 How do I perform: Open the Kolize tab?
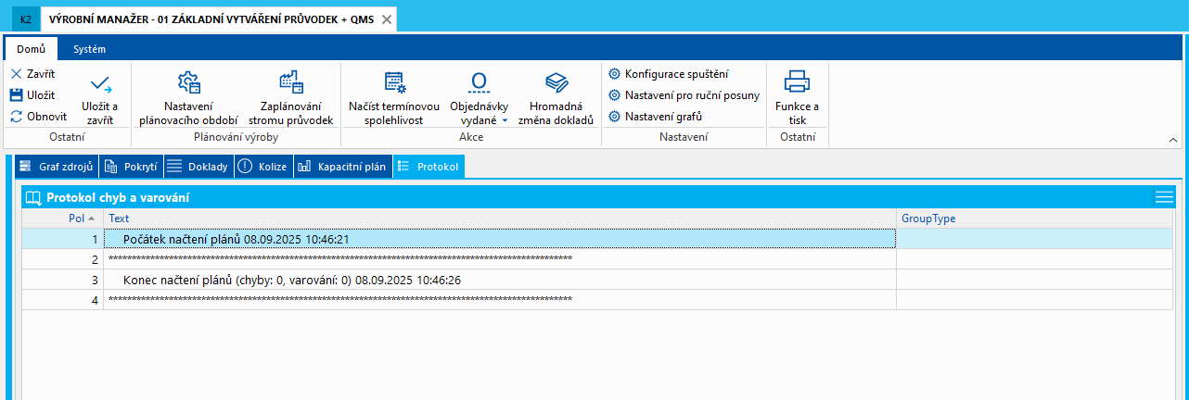[x=263, y=167]
